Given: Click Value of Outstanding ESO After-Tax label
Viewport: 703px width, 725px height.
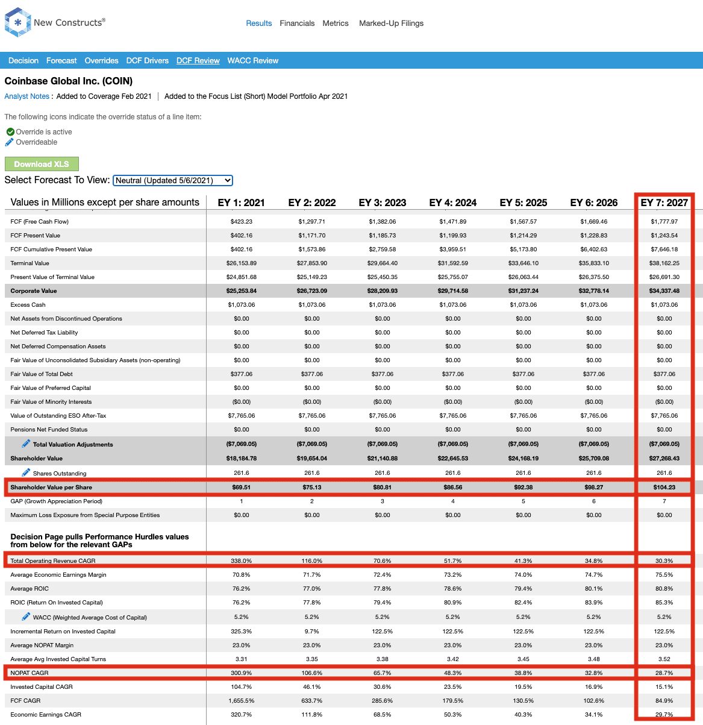Looking at the screenshot, I should point(58,416).
